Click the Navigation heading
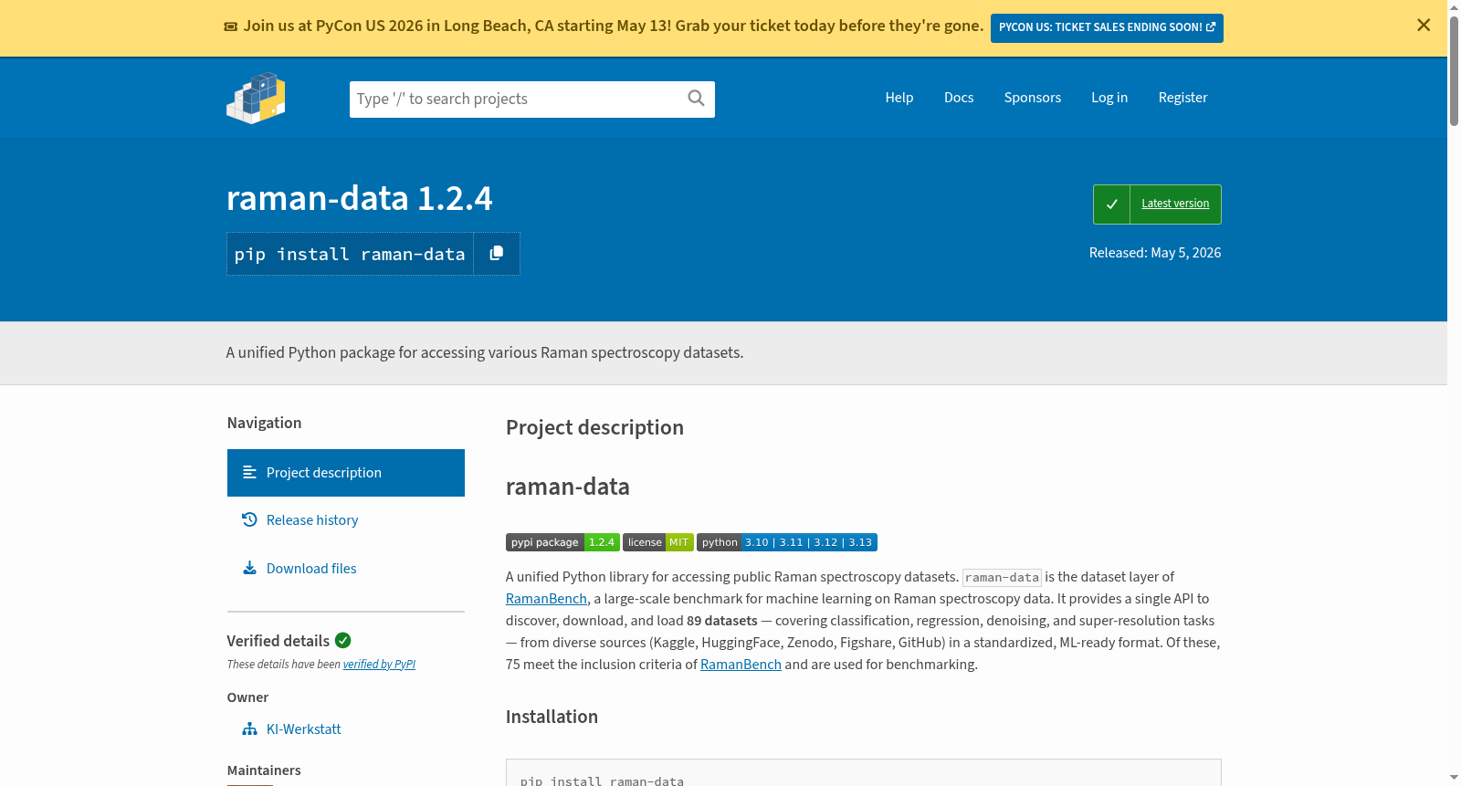 pyautogui.click(x=264, y=423)
